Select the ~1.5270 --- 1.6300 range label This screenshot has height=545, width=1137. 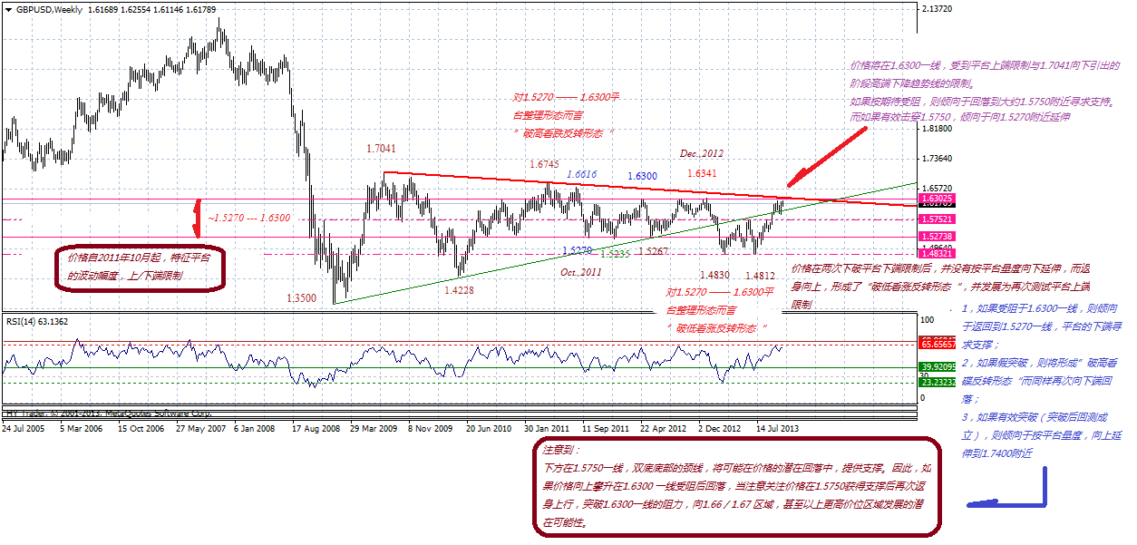(249, 219)
